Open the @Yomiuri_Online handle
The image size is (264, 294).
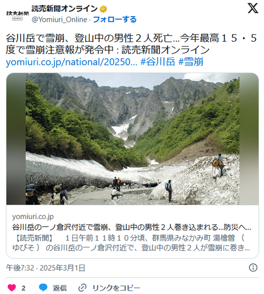tap(59, 19)
